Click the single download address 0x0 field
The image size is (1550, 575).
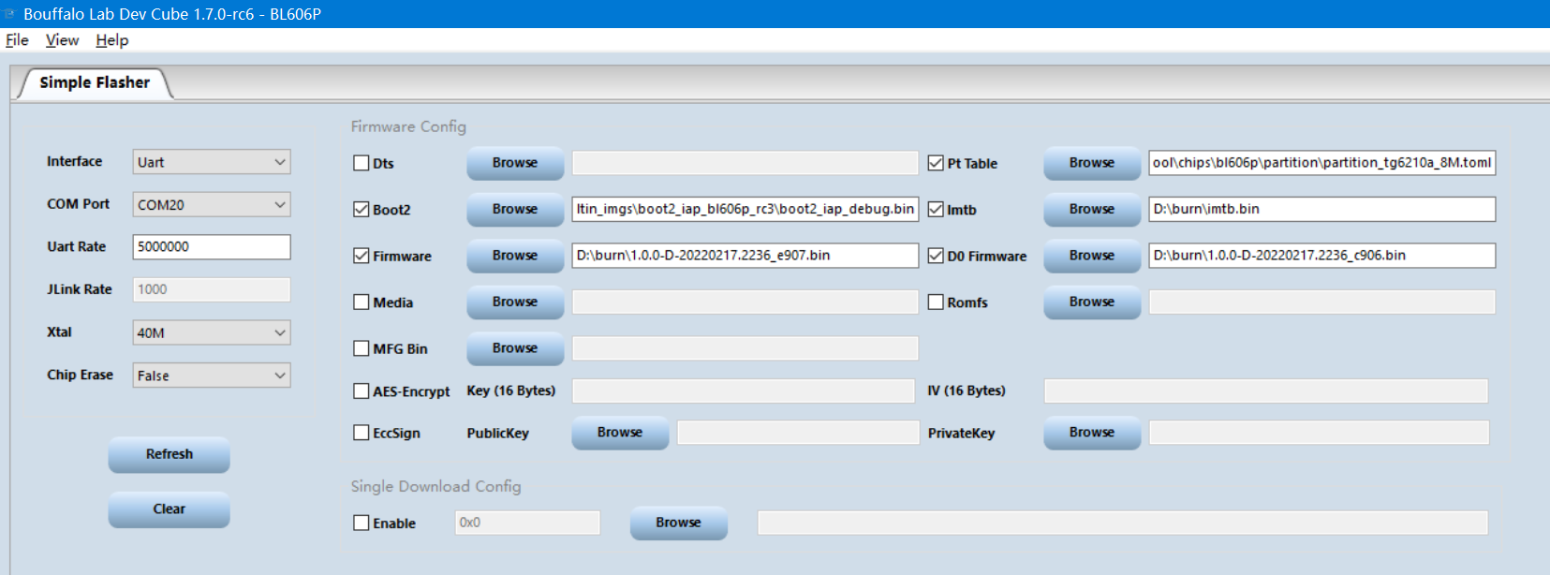[x=527, y=523]
